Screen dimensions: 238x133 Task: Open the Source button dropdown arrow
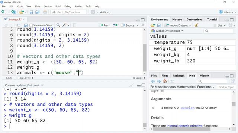pyautogui.click(x=137, y=25)
